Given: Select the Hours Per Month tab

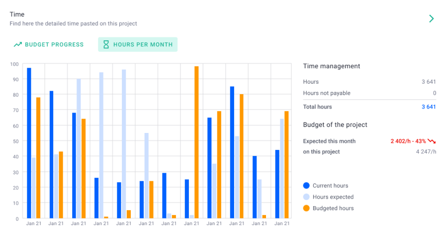Looking at the screenshot, I should click(x=138, y=44).
